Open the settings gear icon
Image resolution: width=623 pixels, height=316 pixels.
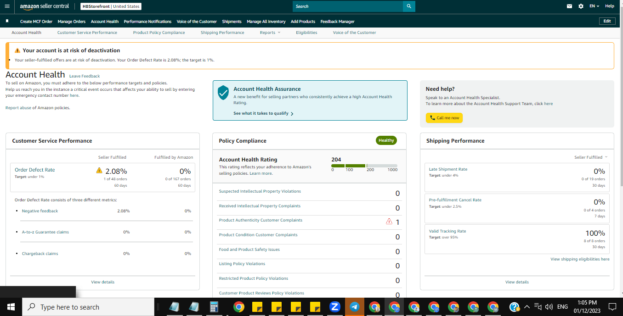pos(581,6)
